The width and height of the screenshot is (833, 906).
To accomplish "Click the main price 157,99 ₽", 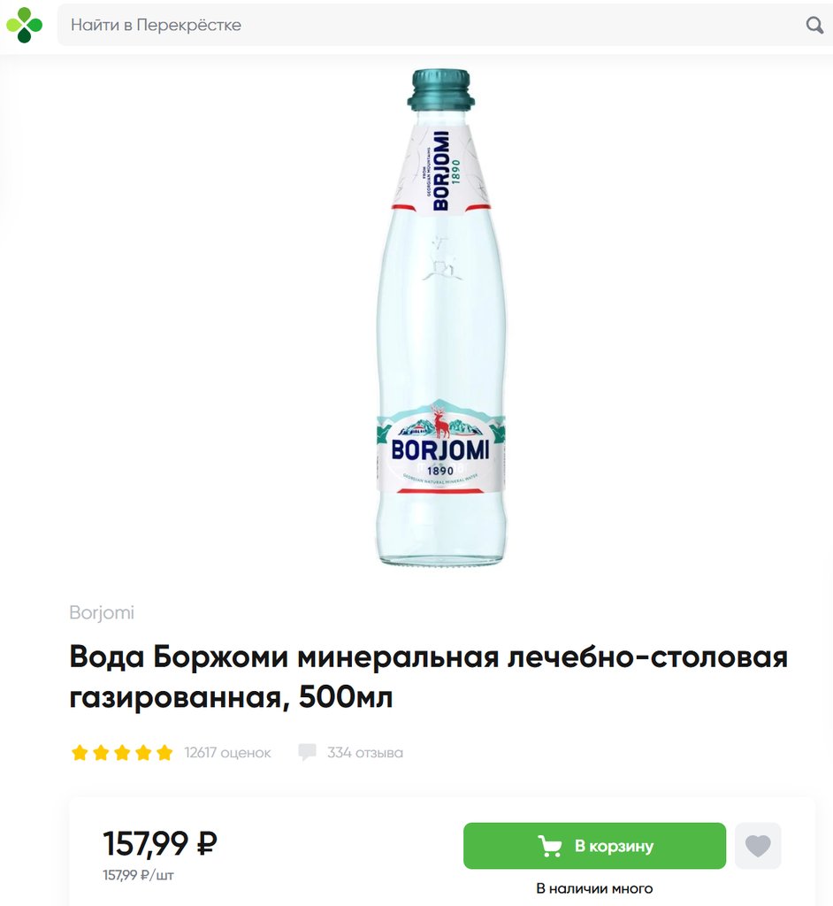I will [x=160, y=843].
